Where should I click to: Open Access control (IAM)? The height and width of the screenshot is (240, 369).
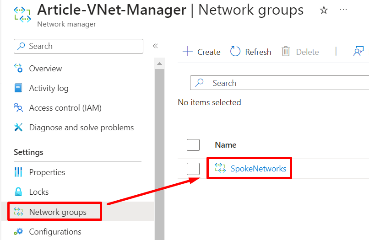point(65,108)
